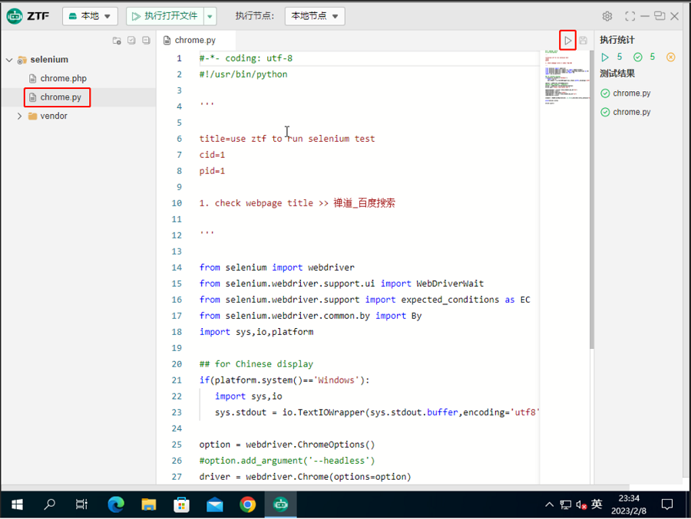Click the add workspace folder icon
Viewport: 691px width, 519px height.
pos(117,41)
